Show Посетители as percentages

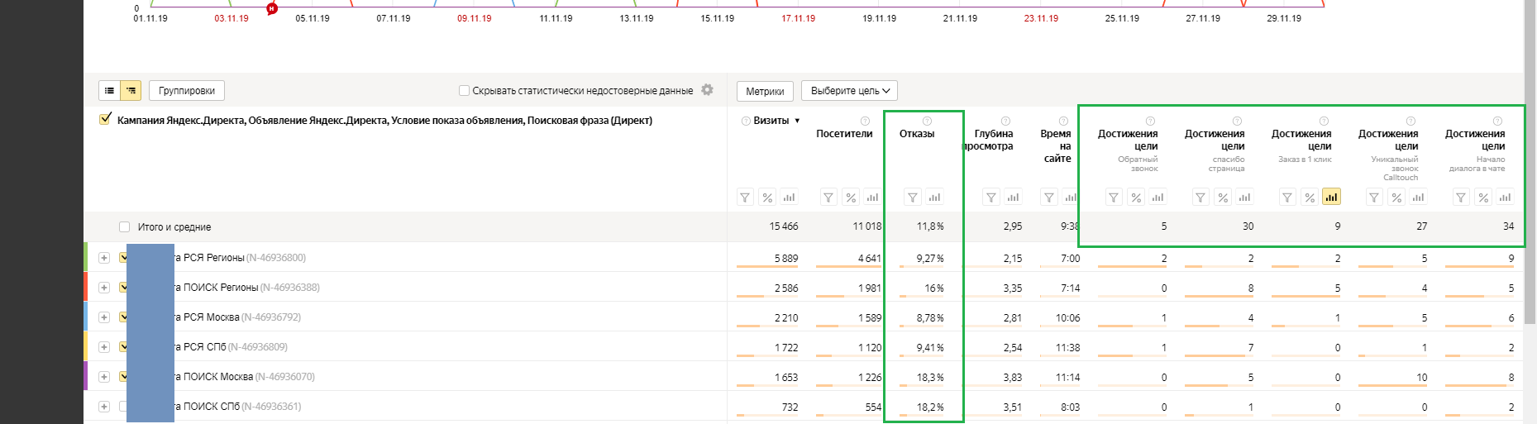[x=851, y=197]
